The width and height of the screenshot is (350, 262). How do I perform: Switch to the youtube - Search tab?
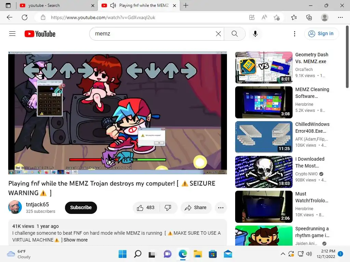point(57,5)
